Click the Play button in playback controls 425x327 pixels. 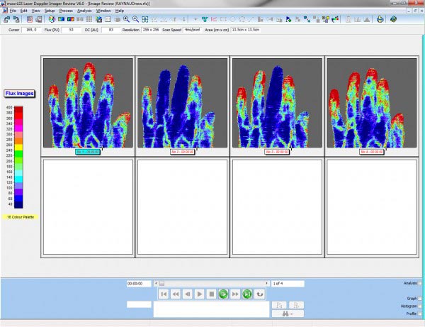[200, 293]
